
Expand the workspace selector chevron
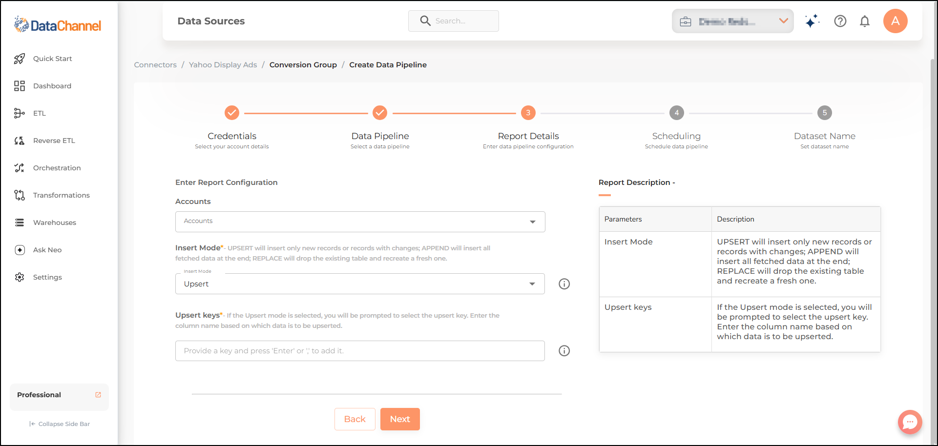(784, 21)
